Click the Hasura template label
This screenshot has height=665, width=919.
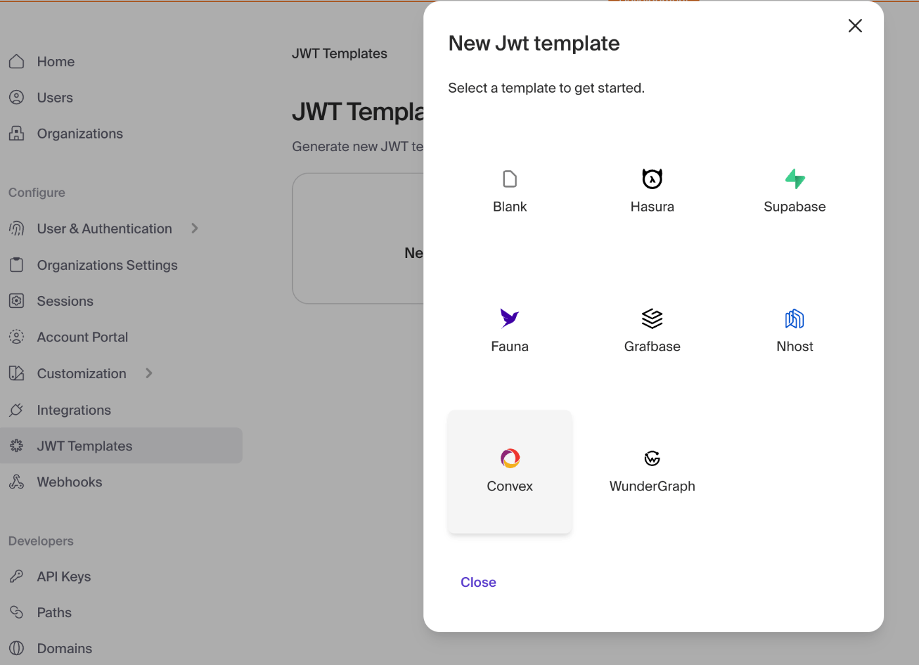coord(652,207)
